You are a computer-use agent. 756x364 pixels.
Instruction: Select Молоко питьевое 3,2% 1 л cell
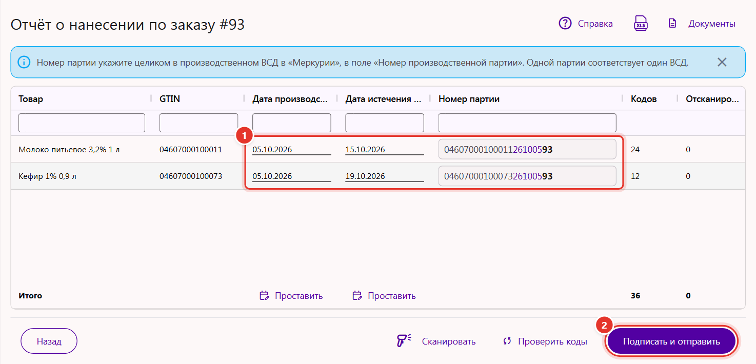click(69, 150)
